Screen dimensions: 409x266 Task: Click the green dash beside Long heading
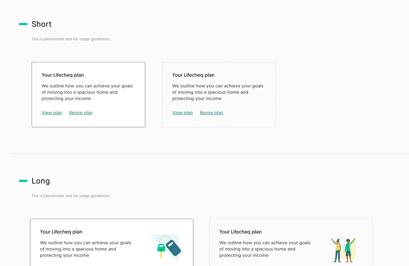[23, 181]
